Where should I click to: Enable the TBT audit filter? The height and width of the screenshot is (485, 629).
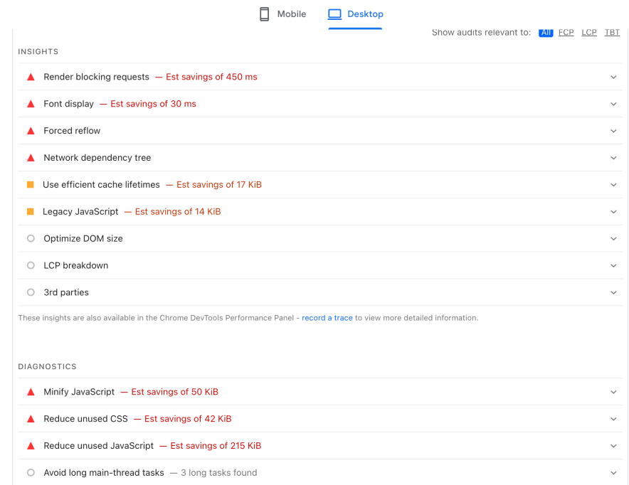(x=612, y=32)
